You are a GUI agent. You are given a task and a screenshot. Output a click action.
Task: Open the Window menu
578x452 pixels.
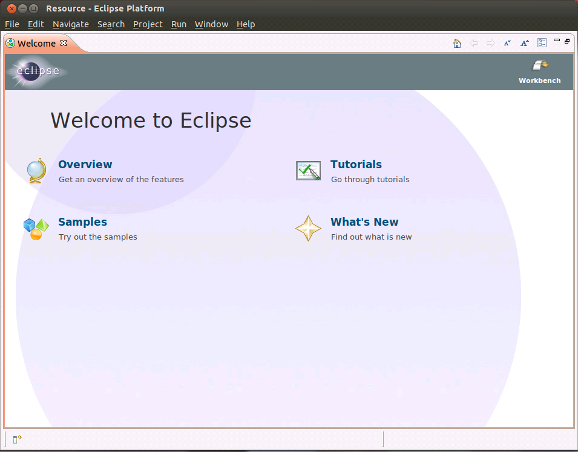(212, 24)
